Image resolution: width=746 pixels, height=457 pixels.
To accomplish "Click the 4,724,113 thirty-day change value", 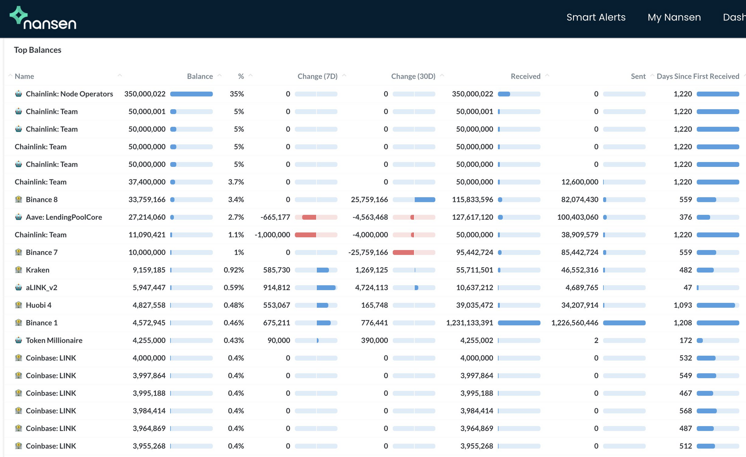I will pos(372,288).
